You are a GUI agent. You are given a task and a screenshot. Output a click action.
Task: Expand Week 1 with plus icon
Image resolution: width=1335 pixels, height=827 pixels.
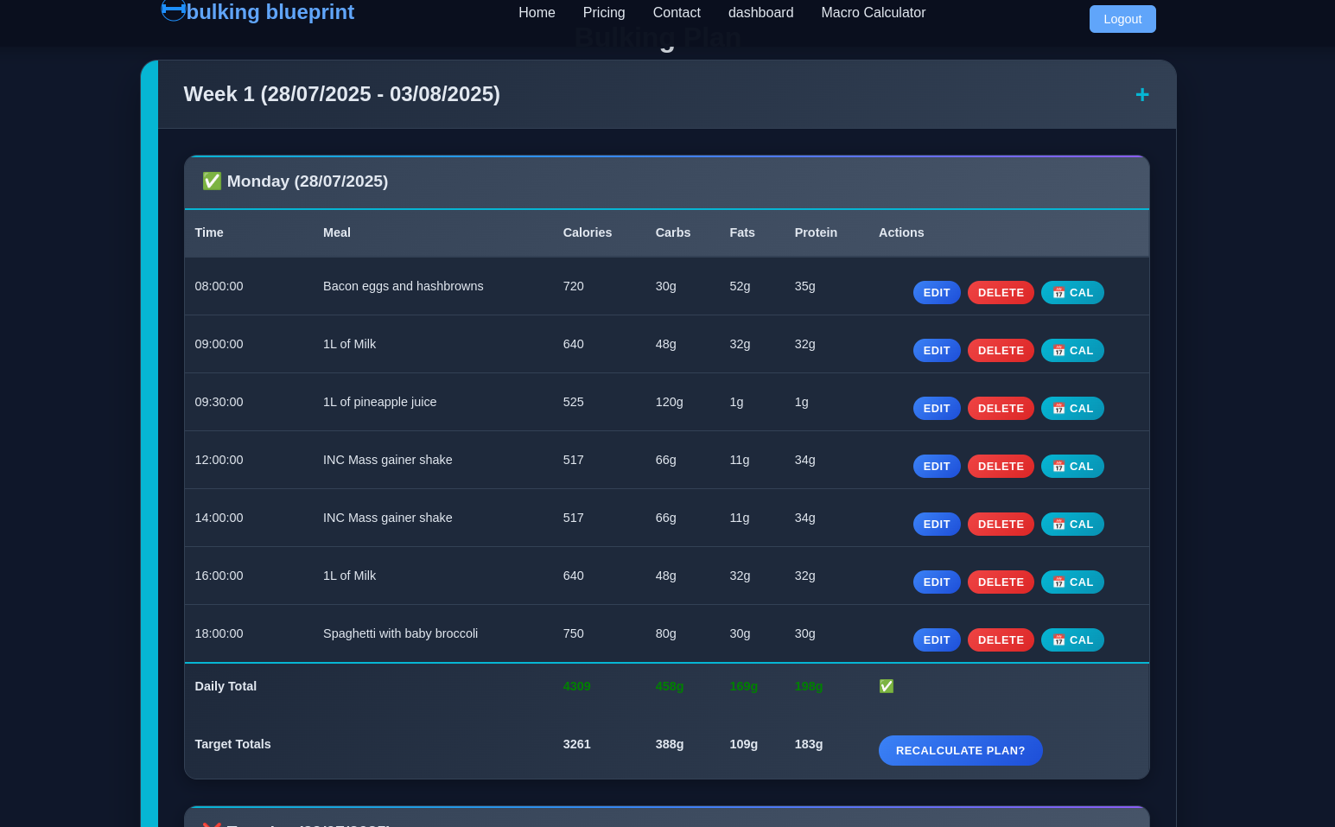point(1141,95)
